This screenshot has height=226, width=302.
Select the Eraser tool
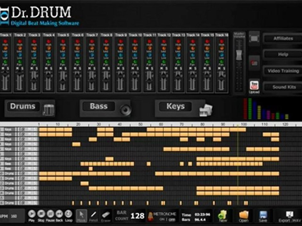tap(106, 216)
